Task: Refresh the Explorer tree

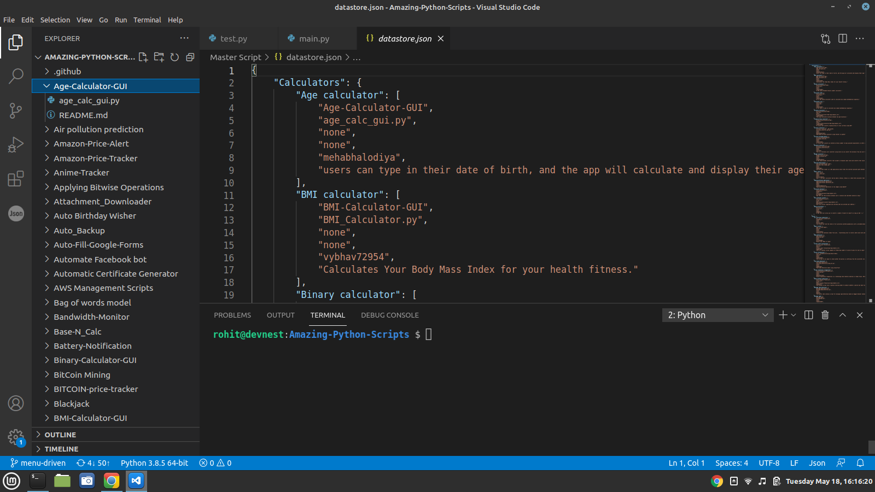Action: click(x=174, y=57)
